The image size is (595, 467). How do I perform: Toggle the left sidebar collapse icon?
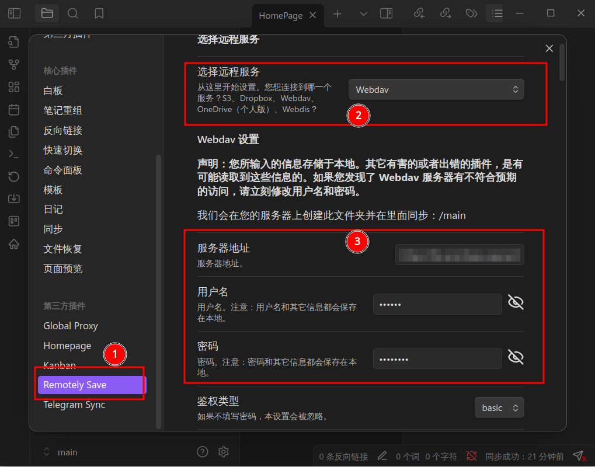[14, 13]
